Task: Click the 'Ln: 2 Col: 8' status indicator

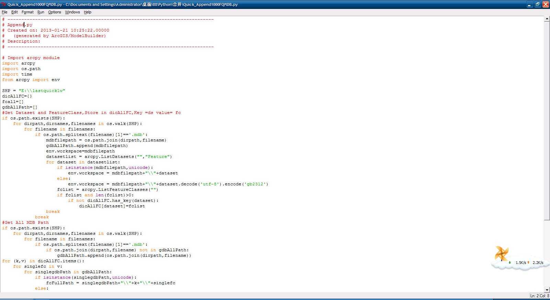Action: pos(539,296)
